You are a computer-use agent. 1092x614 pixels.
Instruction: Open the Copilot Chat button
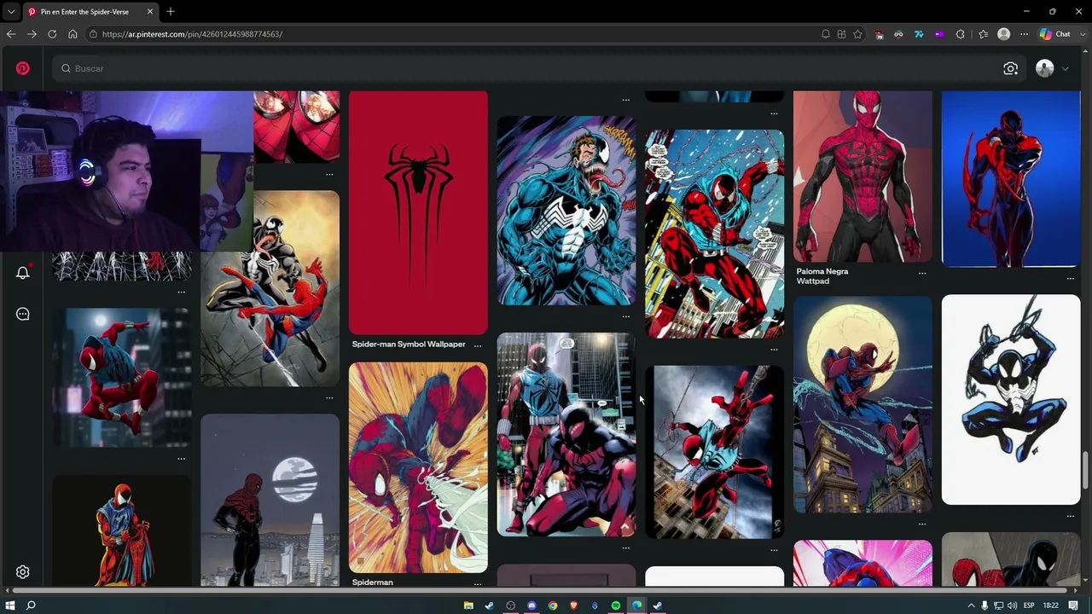tap(1054, 34)
